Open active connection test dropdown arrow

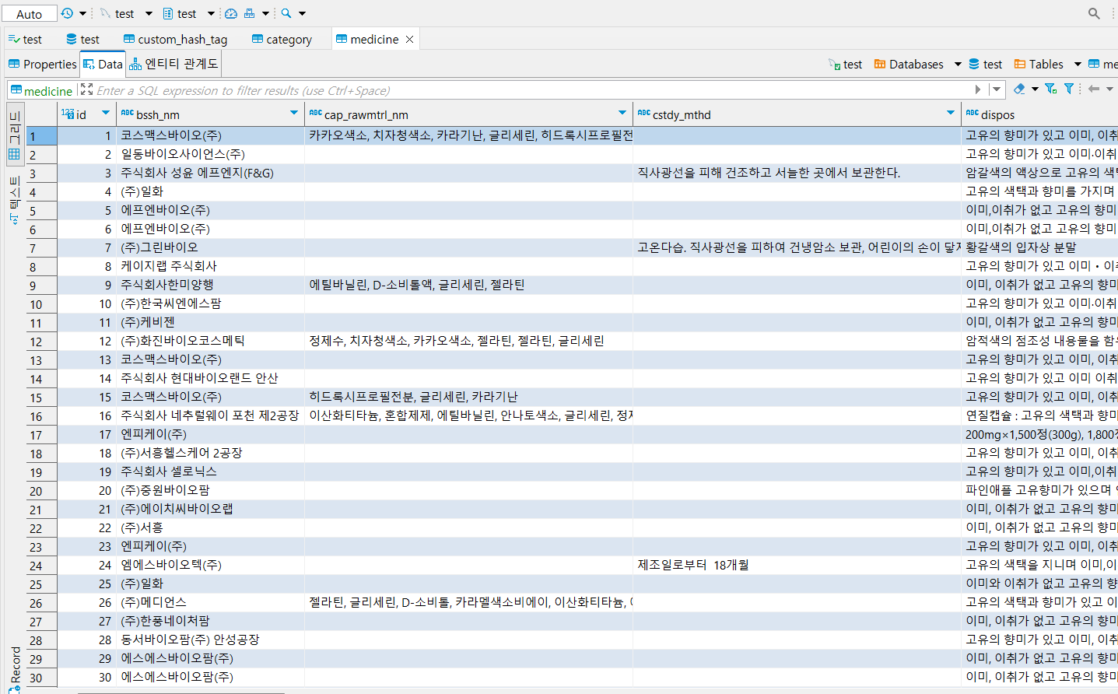click(149, 13)
